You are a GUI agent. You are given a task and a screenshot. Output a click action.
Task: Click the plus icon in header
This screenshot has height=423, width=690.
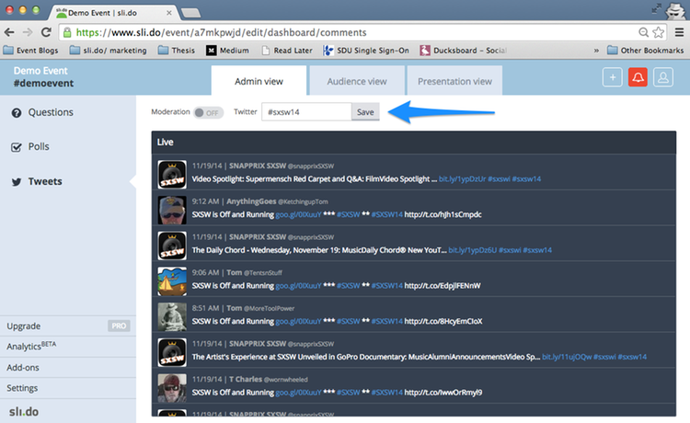(x=613, y=78)
